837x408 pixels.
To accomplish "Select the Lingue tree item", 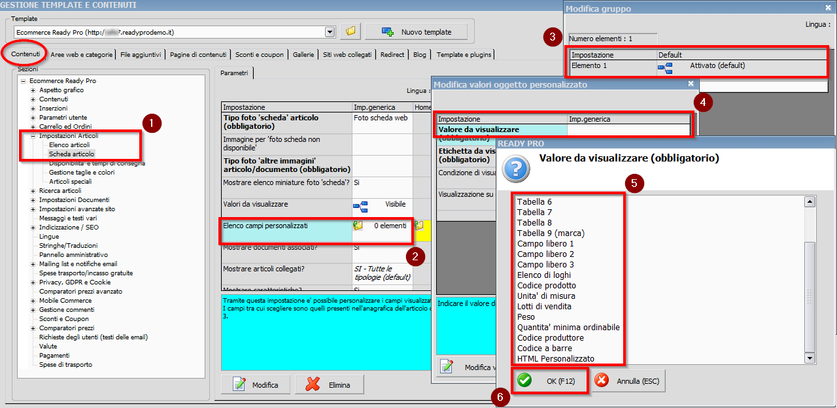I will click(49, 237).
